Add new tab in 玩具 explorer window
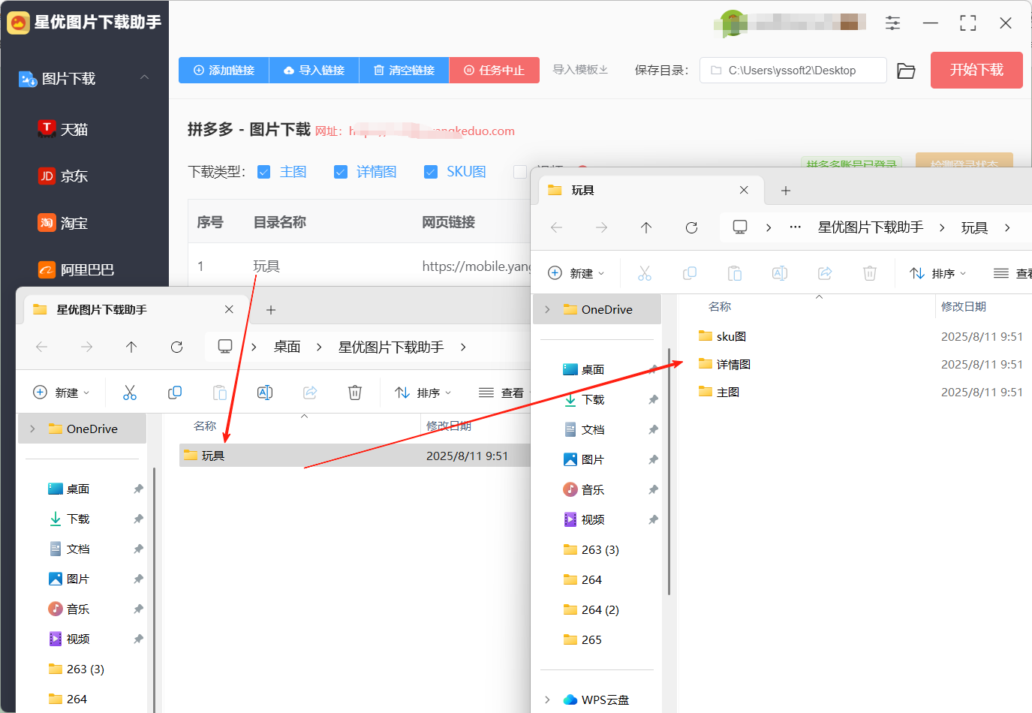The width and height of the screenshot is (1032, 713). coord(786,191)
